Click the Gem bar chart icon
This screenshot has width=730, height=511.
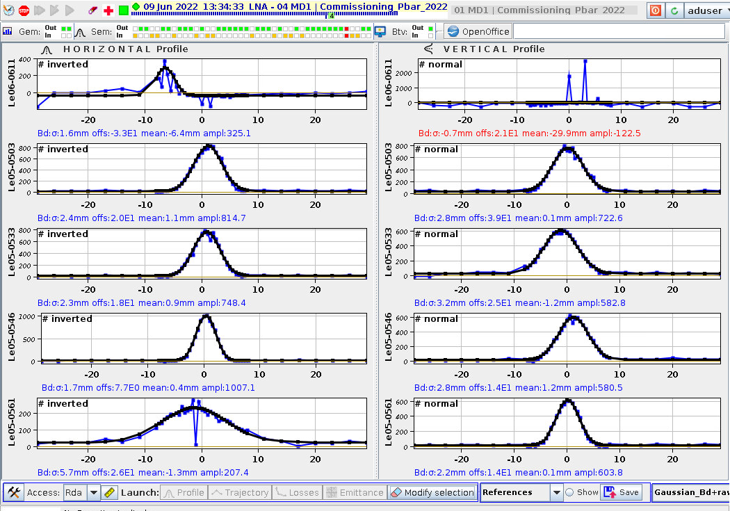pos(8,31)
